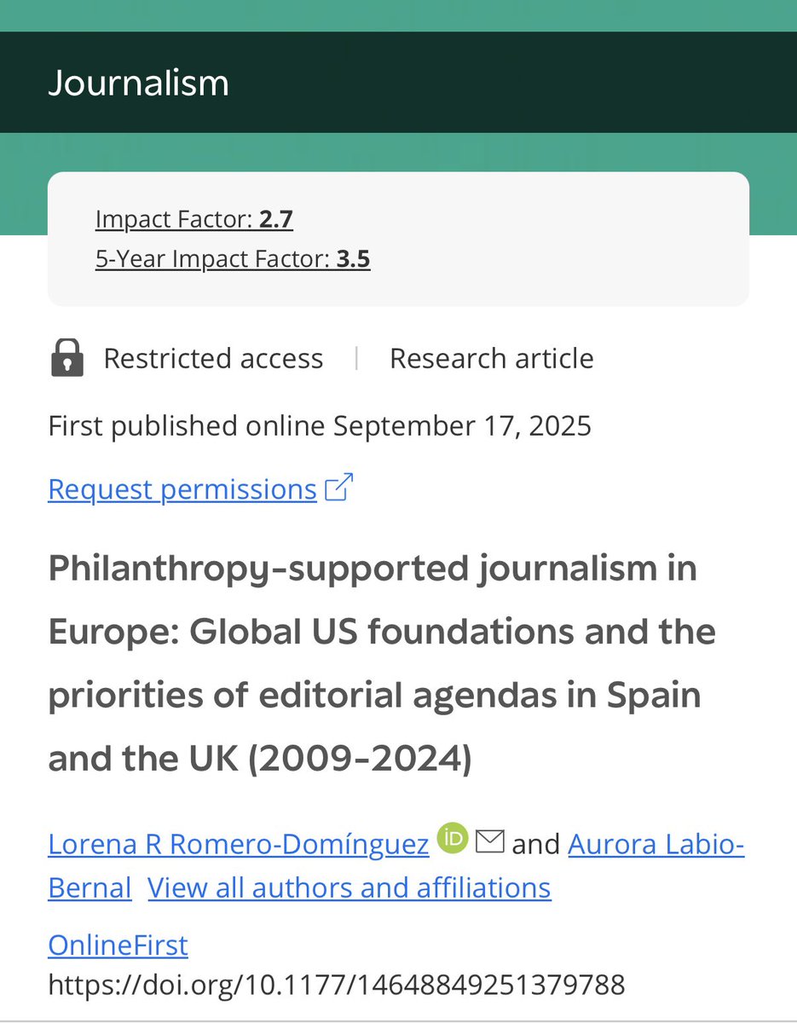Image resolution: width=797 pixels, height=1023 pixels.
Task: Click the external-link icon beside Request permissions
Action: click(338, 488)
